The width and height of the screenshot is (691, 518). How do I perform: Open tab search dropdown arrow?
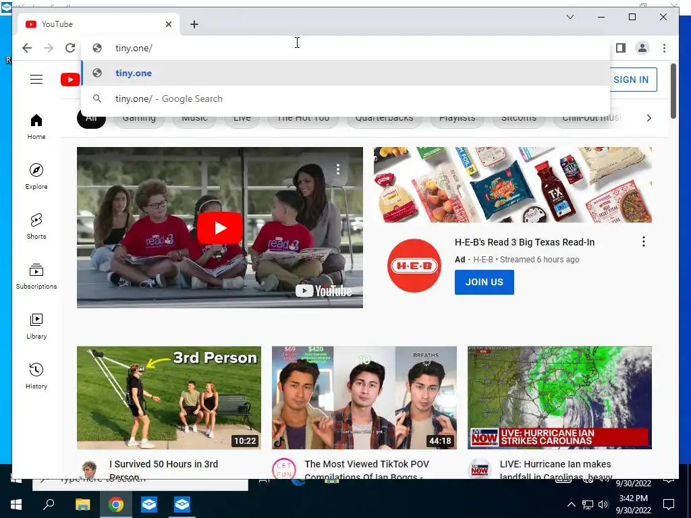click(x=570, y=17)
